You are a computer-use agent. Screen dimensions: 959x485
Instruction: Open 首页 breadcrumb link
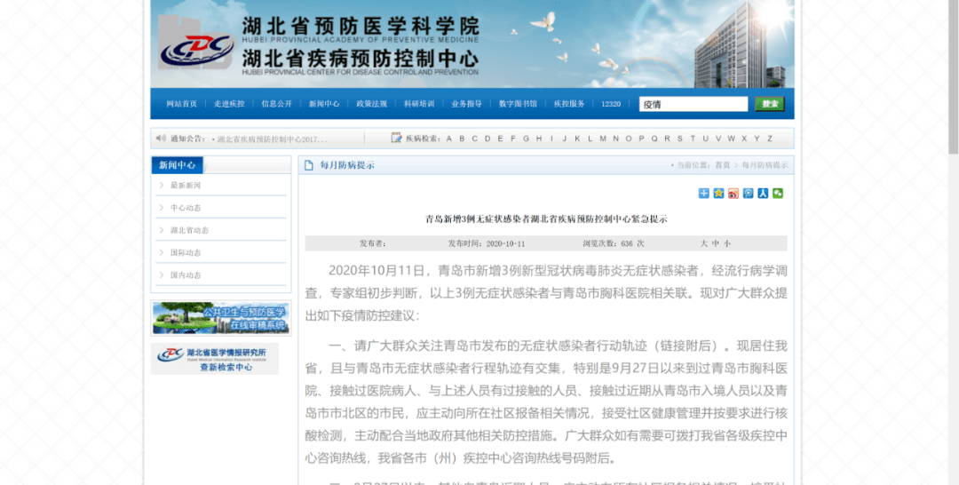pos(723,165)
